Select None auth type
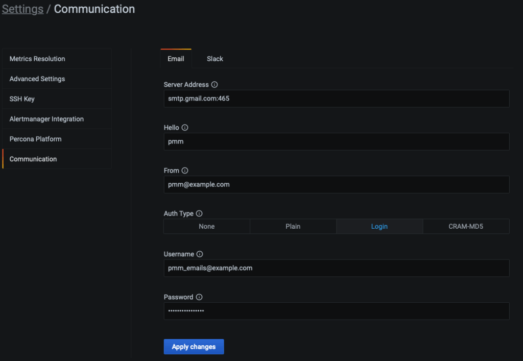The image size is (523, 361). tap(207, 226)
